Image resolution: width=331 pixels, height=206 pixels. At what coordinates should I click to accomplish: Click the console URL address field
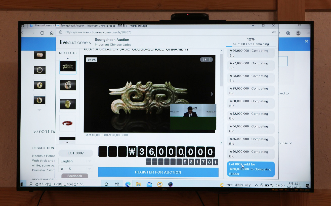98,32
